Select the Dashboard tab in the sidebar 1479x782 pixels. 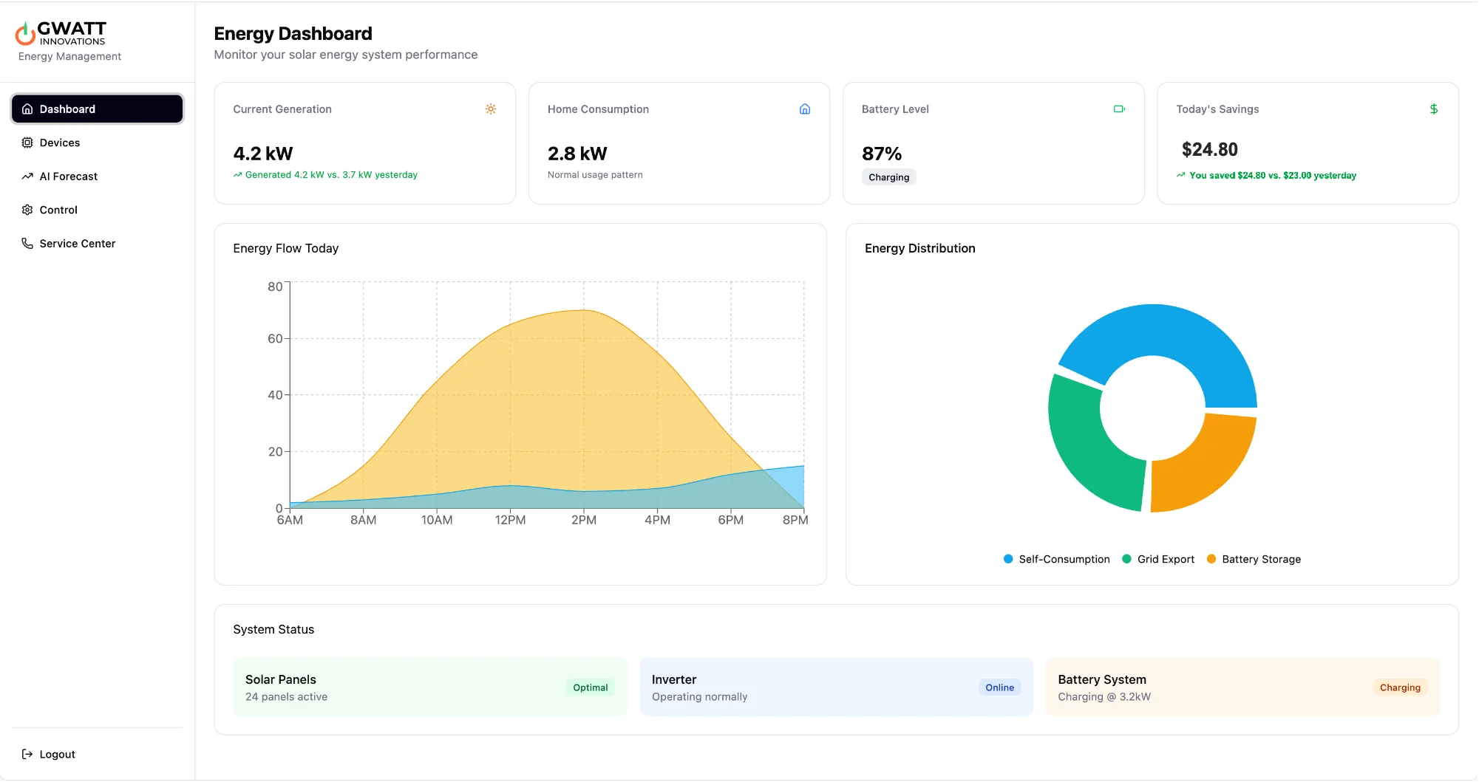coord(97,109)
